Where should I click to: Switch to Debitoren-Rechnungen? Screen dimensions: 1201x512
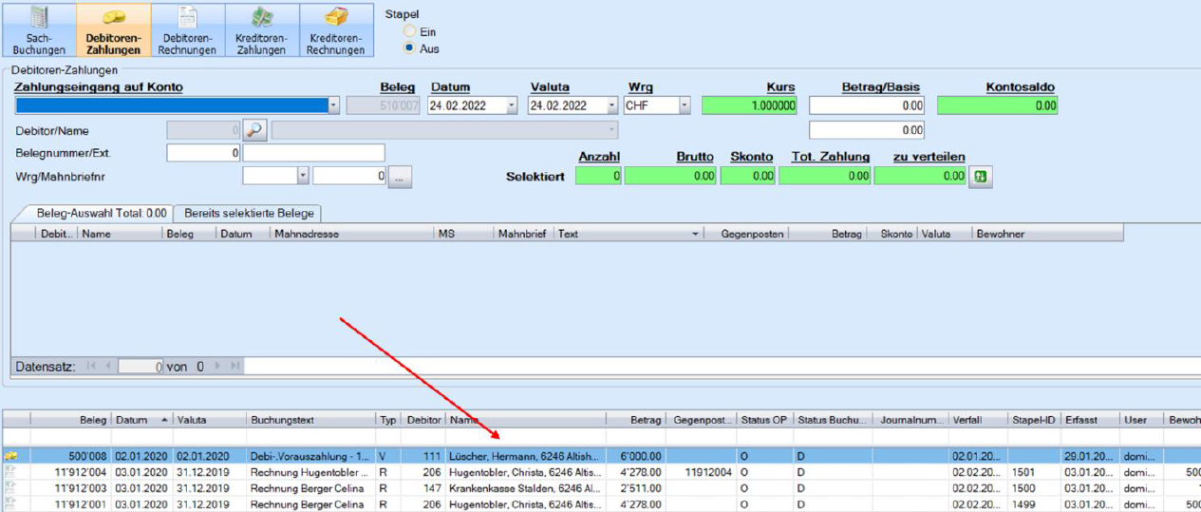[188, 29]
